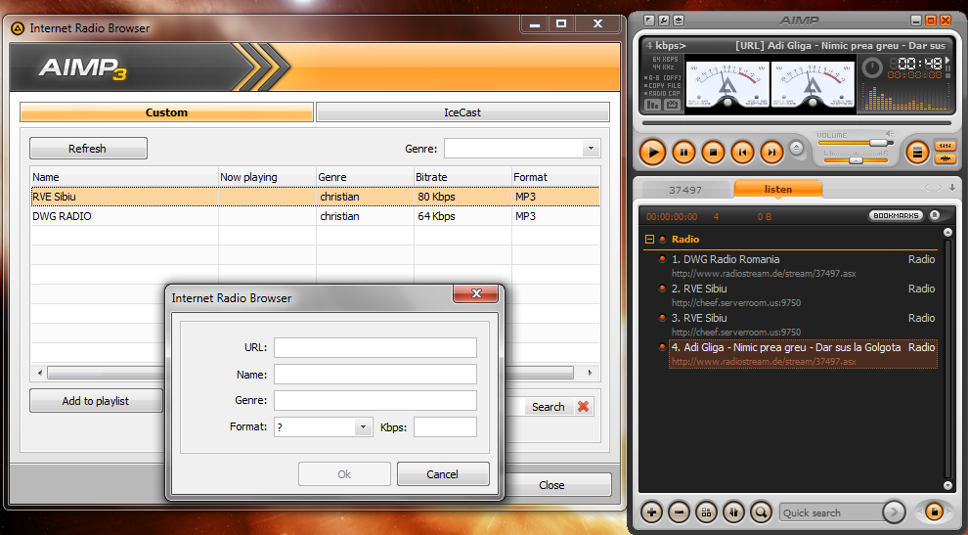Click the playlist scrollbar up arrow
Screen dimensions: 968x535
[x=947, y=232]
